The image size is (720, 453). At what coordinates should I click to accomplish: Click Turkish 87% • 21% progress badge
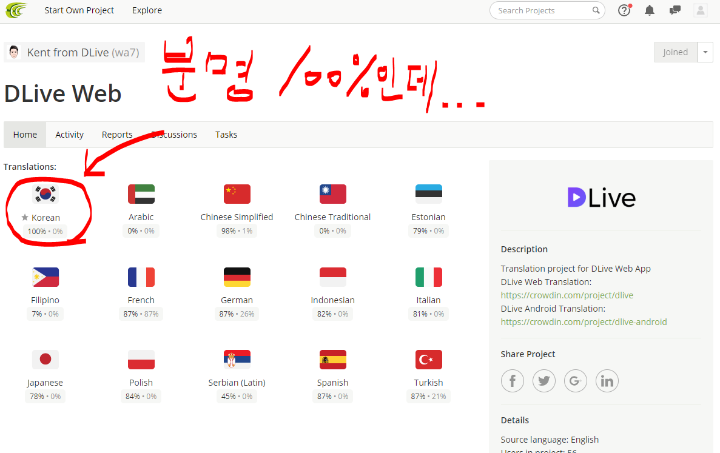[428, 397]
